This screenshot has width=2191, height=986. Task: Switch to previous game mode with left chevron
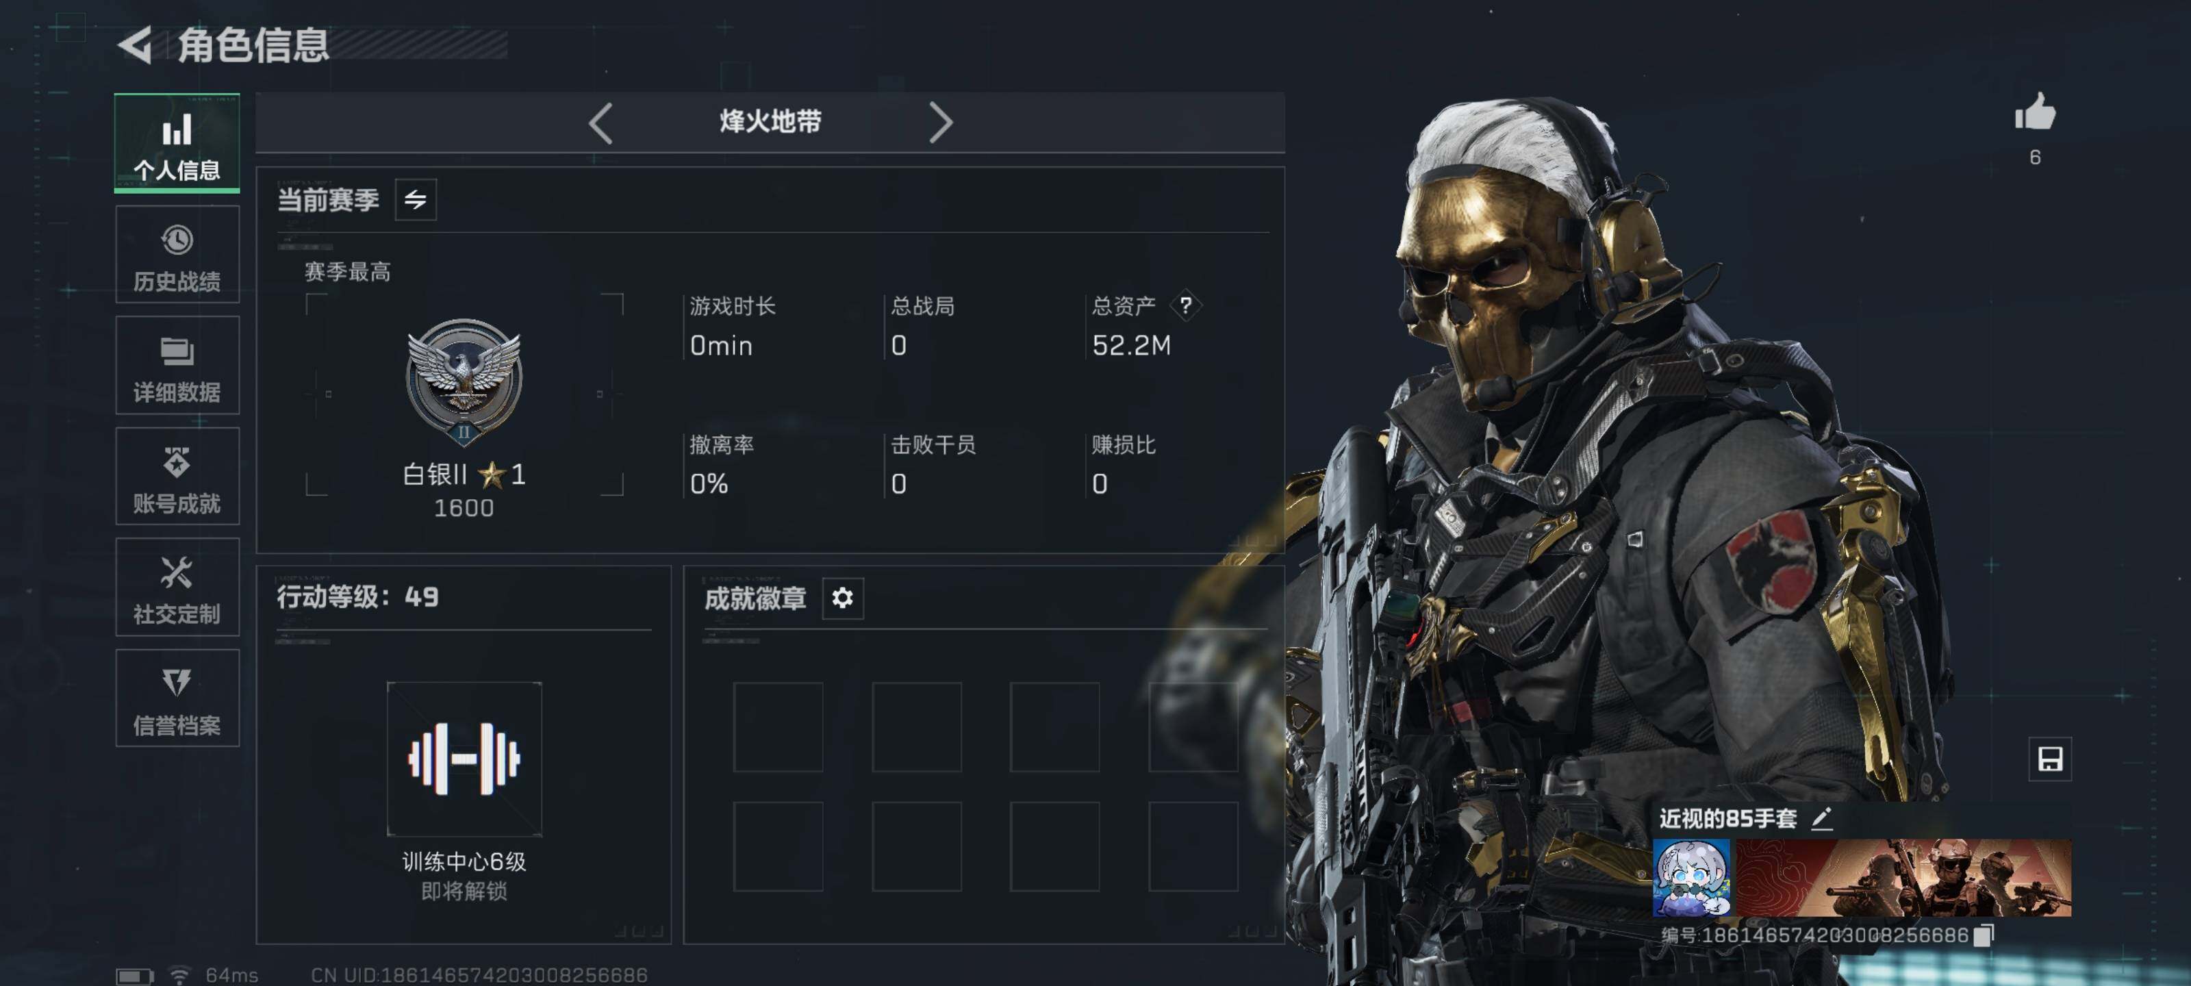click(600, 123)
